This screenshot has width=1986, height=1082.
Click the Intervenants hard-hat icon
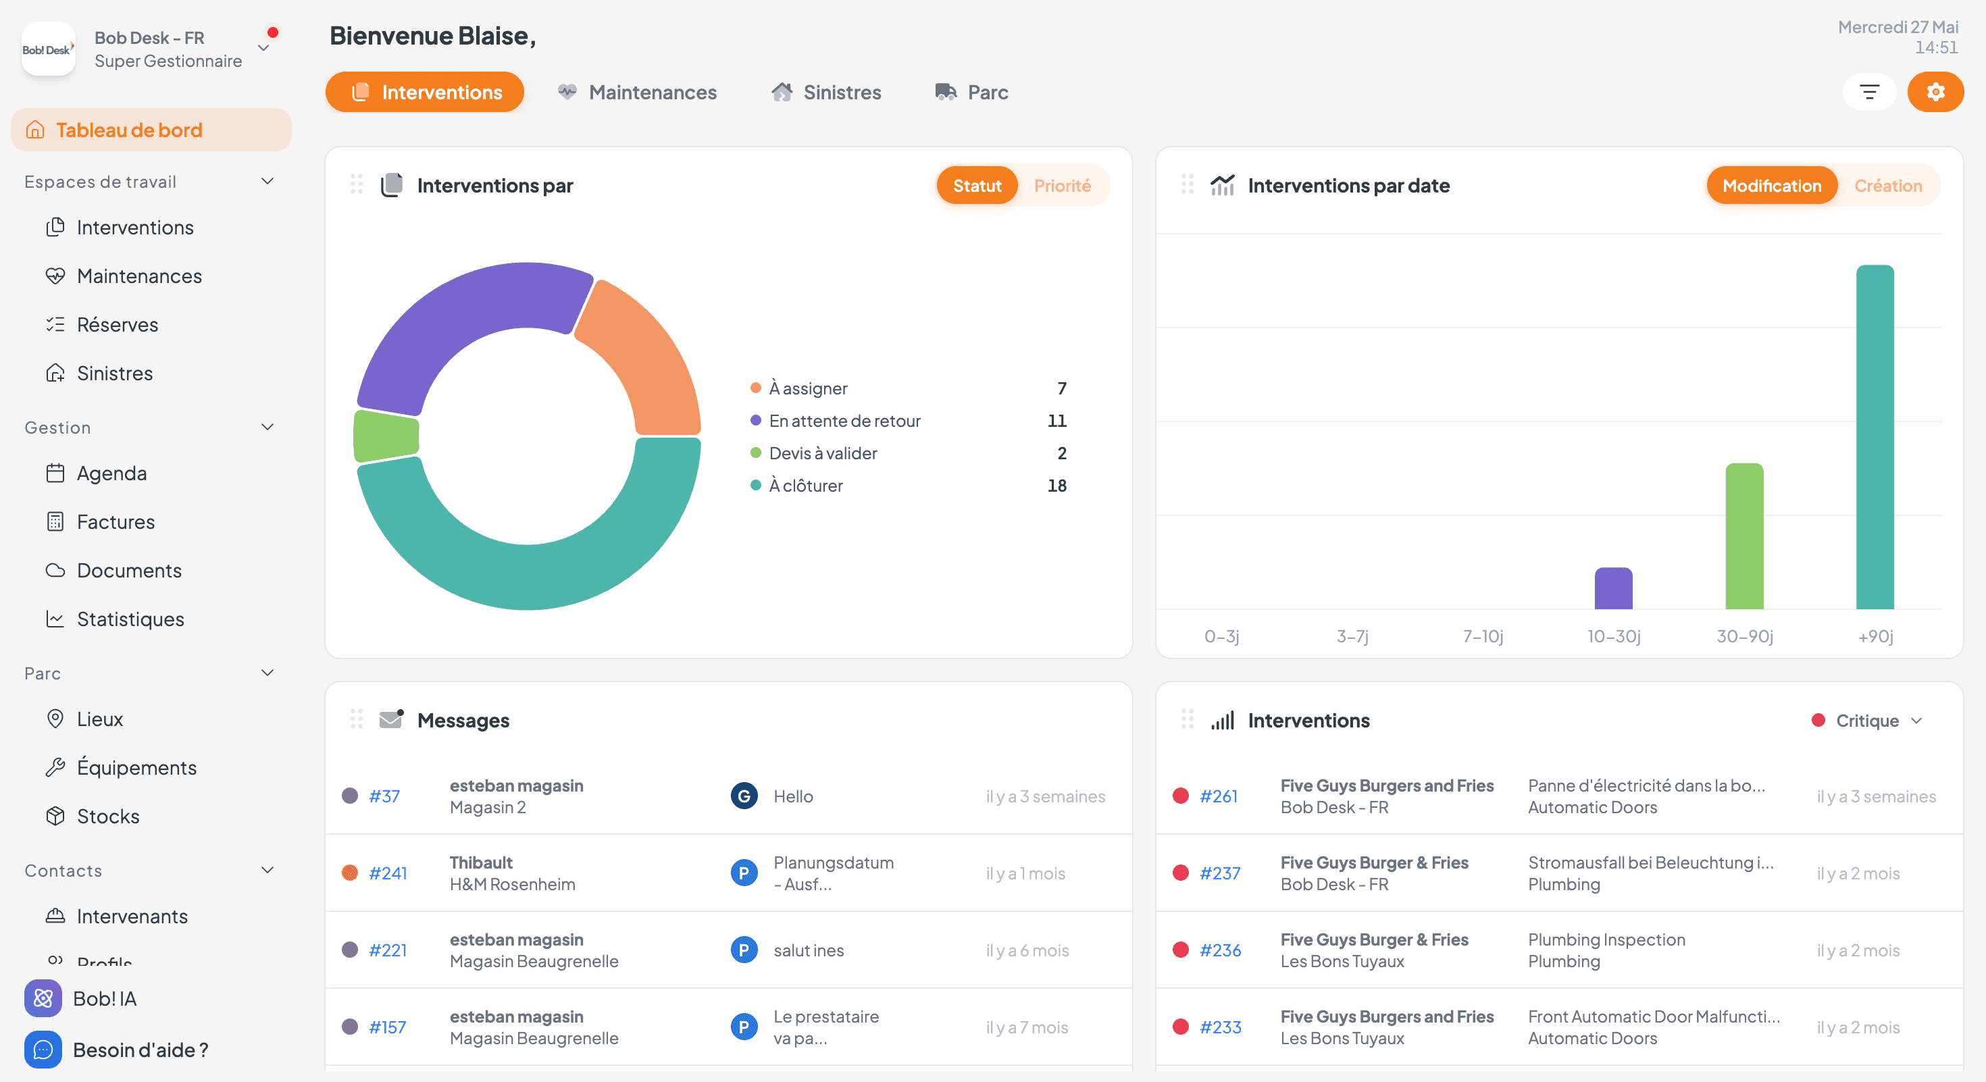(55, 917)
